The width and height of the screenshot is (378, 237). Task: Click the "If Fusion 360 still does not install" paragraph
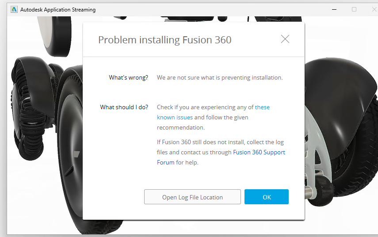[x=220, y=142]
